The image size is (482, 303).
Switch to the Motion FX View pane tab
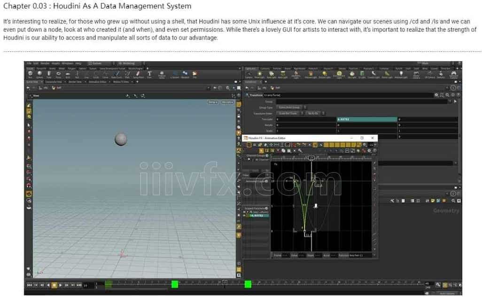[121, 82]
